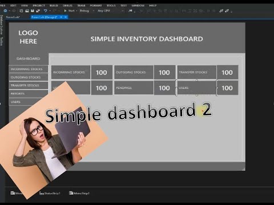Click the navigate backward toolbar icon
Viewport: 274px width, 205px height.
click(x=5, y=11)
